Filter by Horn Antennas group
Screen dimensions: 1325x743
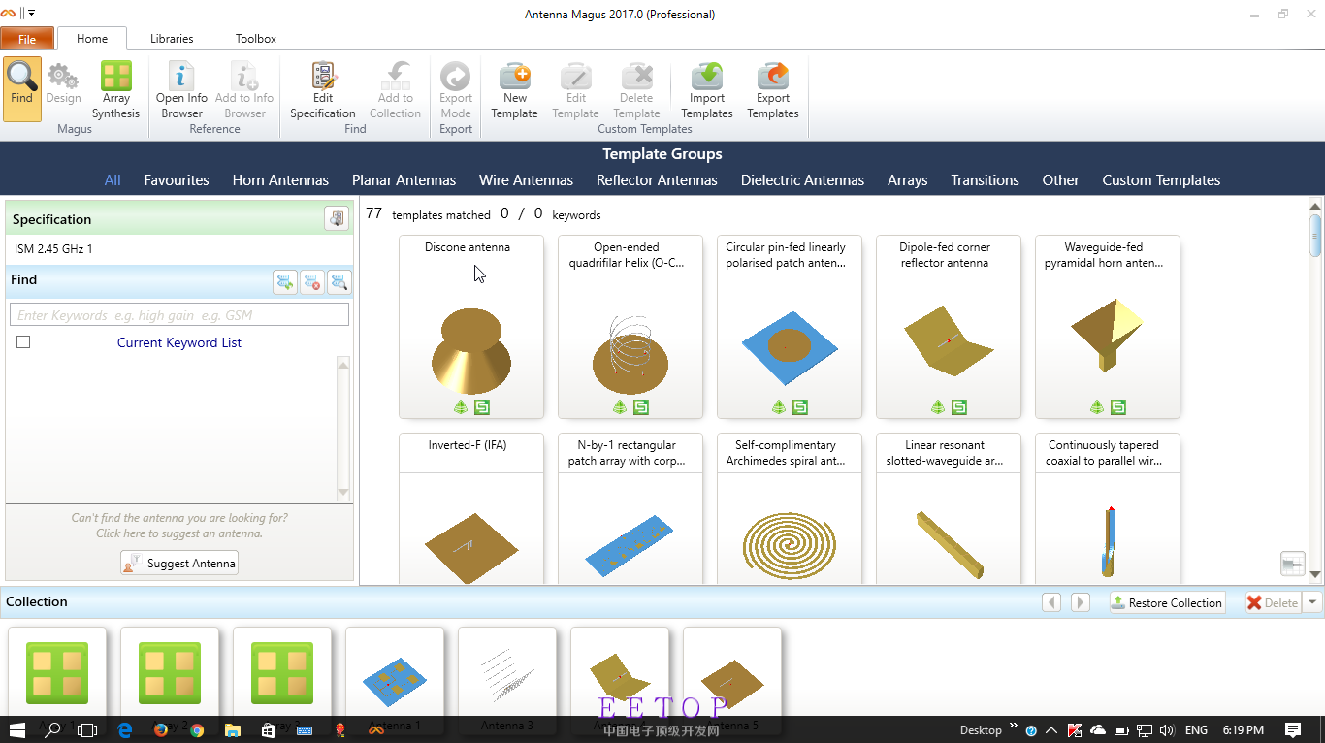click(x=280, y=180)
